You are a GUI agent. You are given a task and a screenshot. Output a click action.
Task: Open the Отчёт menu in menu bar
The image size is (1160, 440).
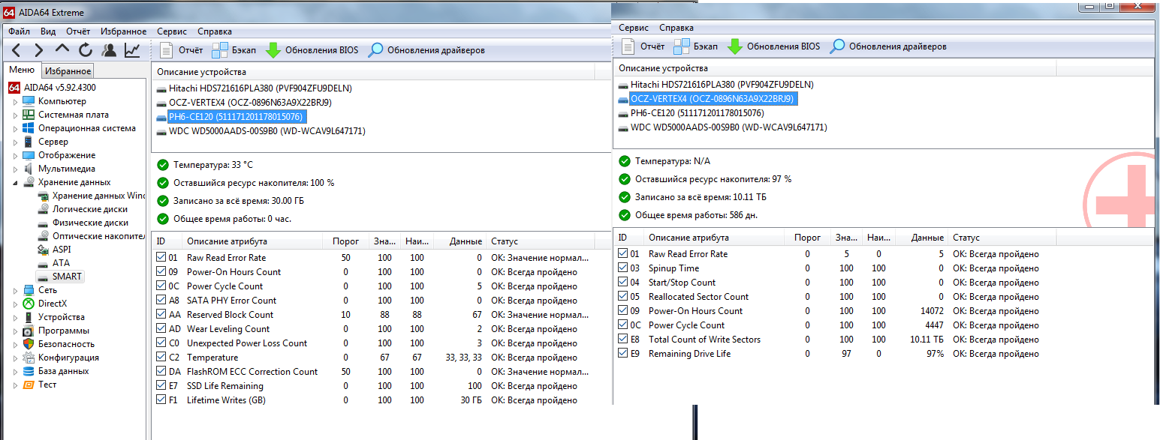tap(78, 31)
